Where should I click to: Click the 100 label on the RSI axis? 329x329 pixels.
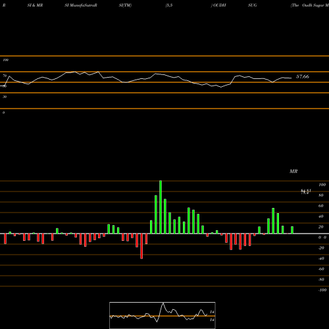(5, 60)
